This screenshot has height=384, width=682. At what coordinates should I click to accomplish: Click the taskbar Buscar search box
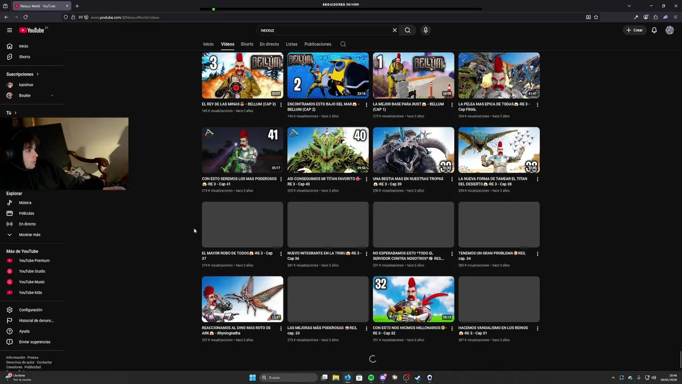pos(288,378)
